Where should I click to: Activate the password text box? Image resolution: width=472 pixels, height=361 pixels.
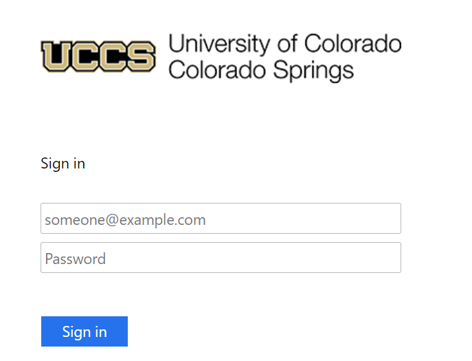221,258
